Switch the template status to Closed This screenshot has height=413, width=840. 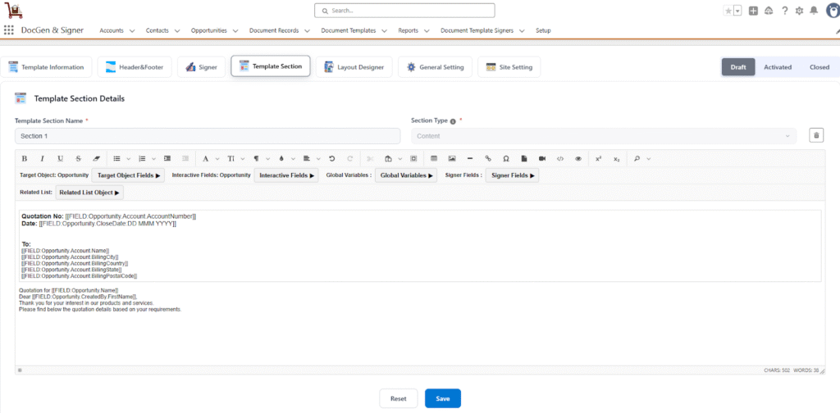[x=819, y=67]
